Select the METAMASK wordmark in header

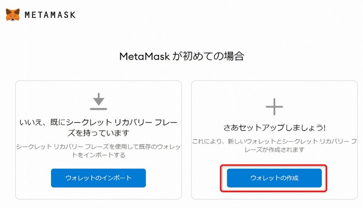50,15
